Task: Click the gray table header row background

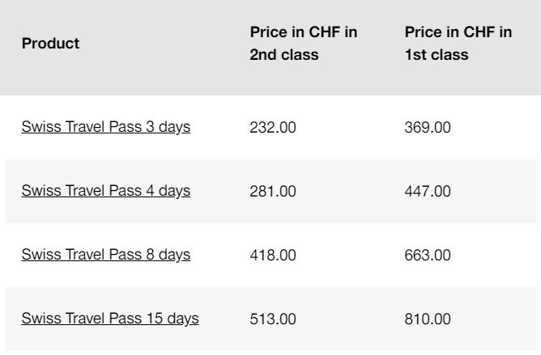Action: (162, 73)
